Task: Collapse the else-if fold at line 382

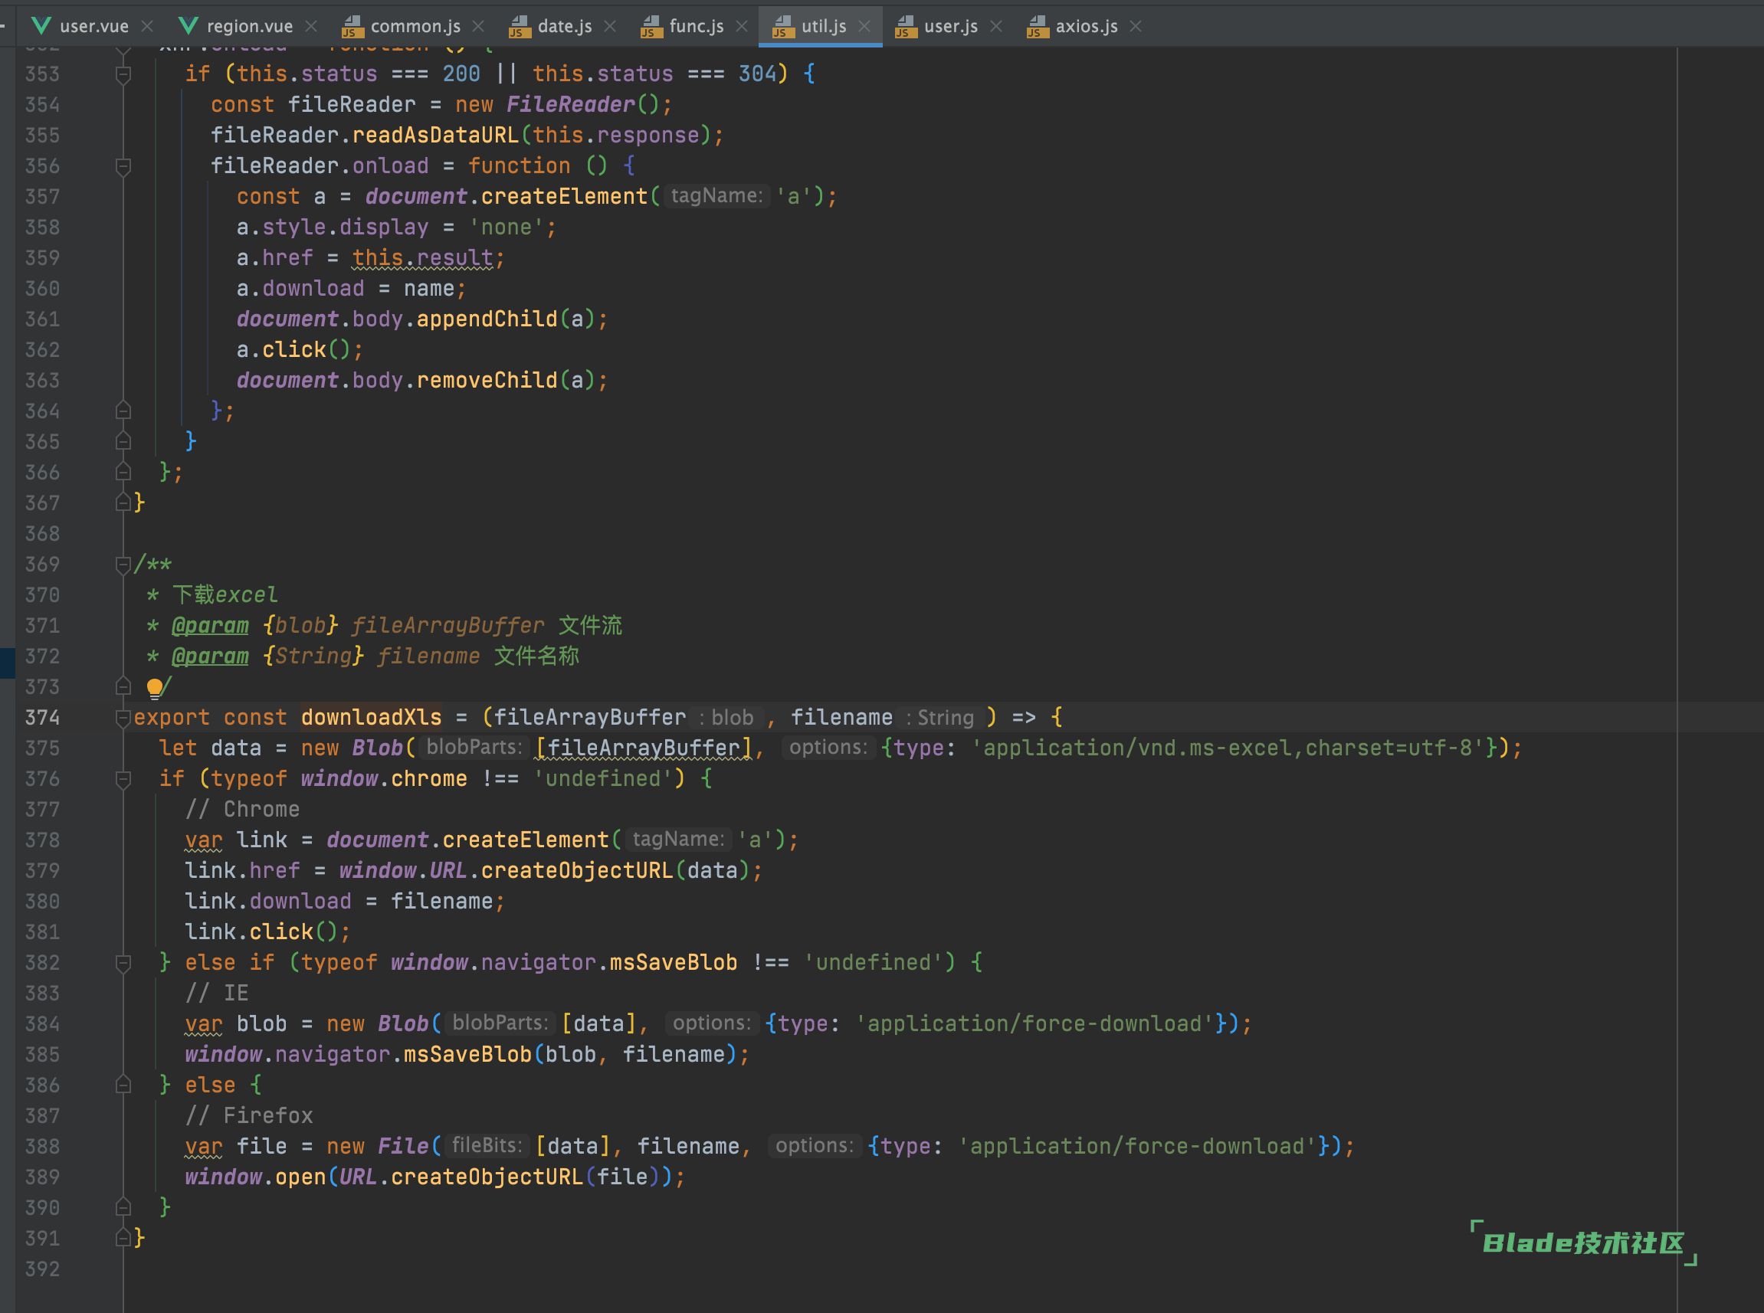Action: pos(123,963)
